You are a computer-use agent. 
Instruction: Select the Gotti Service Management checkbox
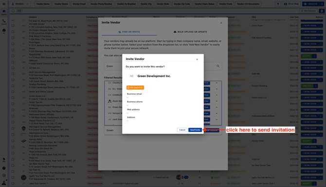[x=13, y=74]
